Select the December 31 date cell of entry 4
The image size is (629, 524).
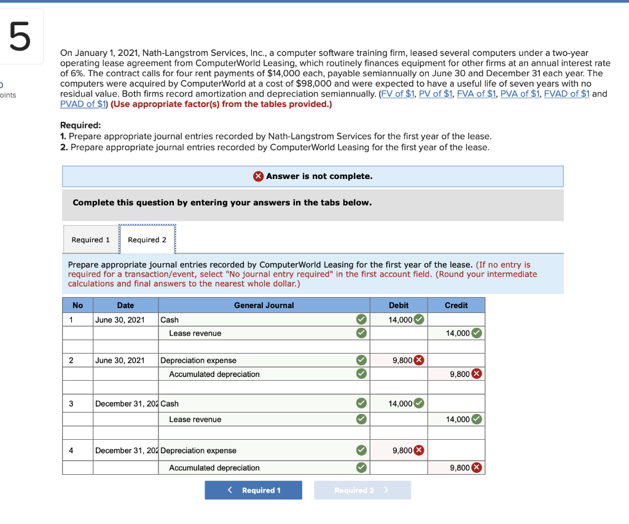(x=125, y=451)
